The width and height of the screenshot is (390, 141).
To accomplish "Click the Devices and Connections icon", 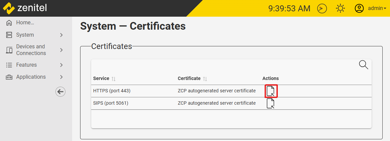I will tap(9, 50).
